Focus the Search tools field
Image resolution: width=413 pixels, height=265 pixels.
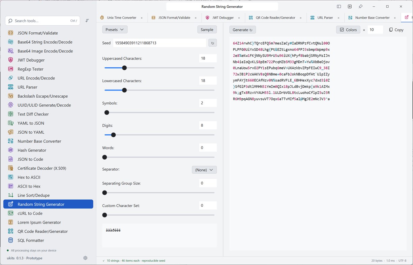point(43,21)
